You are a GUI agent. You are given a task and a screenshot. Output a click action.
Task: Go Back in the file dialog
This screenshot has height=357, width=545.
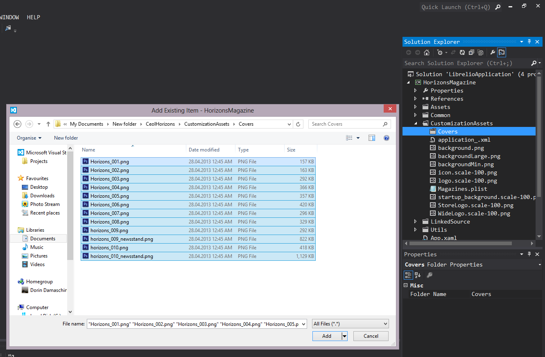click(17, 124)
